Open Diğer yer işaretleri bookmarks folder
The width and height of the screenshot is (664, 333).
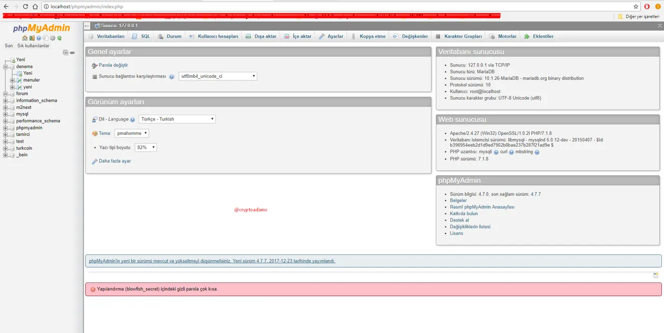[x=638, y=16]
